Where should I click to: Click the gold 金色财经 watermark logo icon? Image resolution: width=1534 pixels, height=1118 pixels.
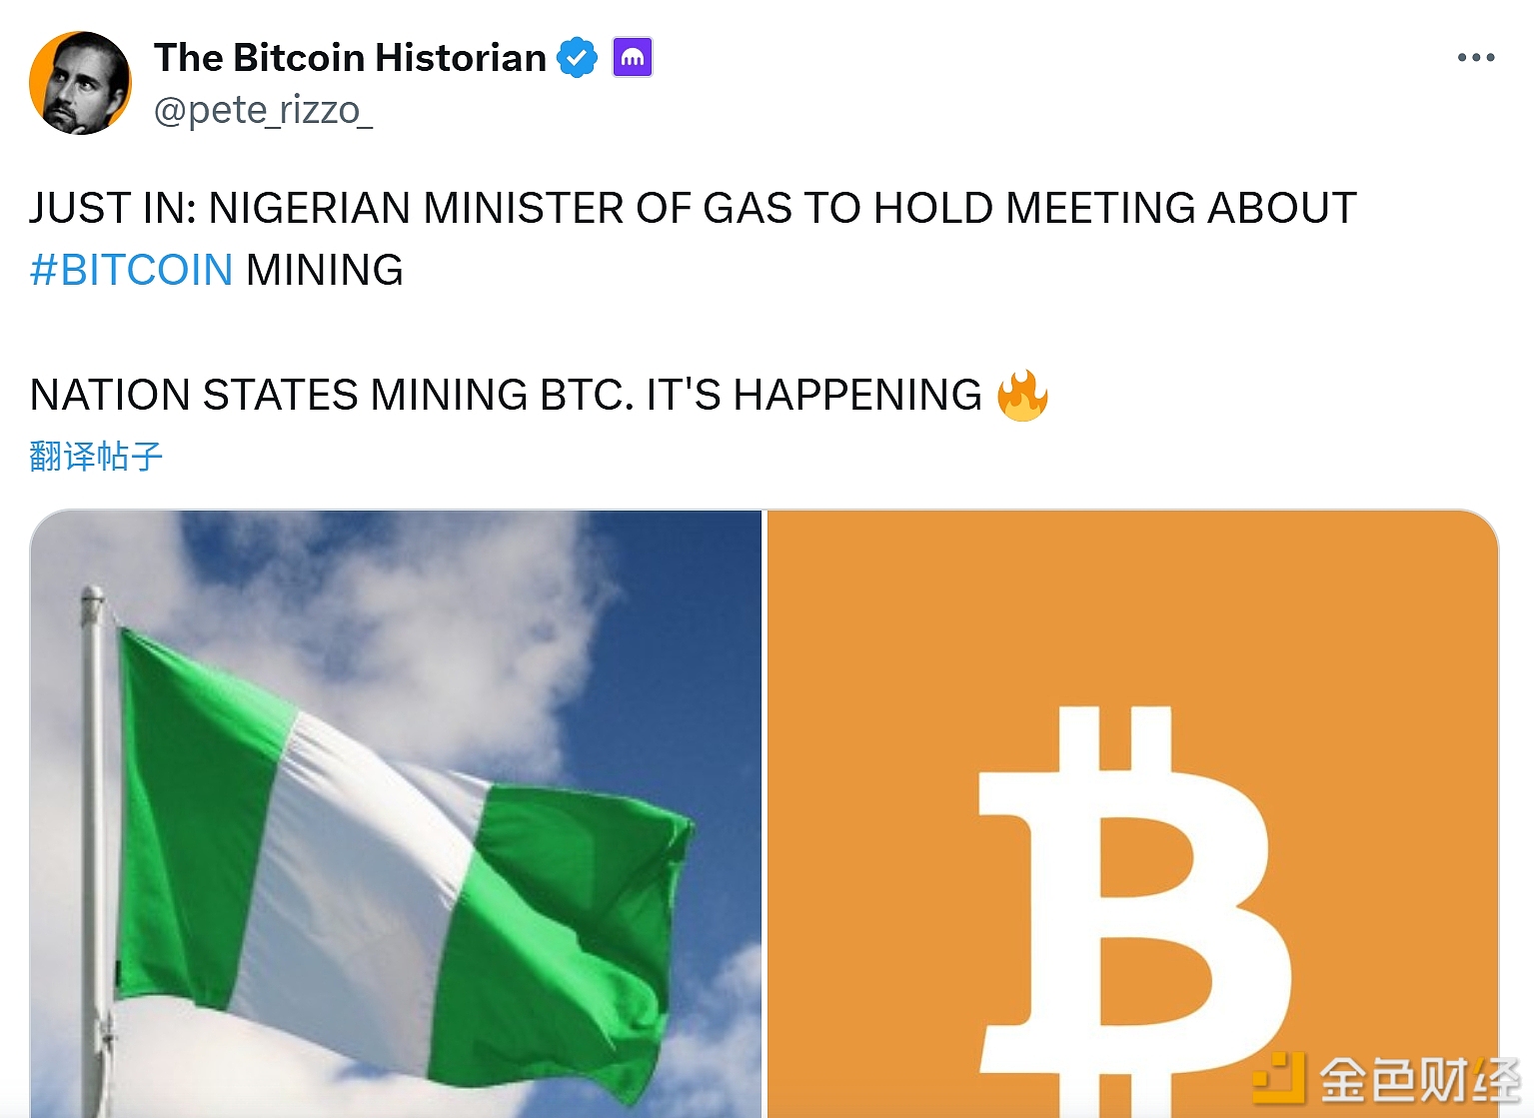click(1279, 1079)
